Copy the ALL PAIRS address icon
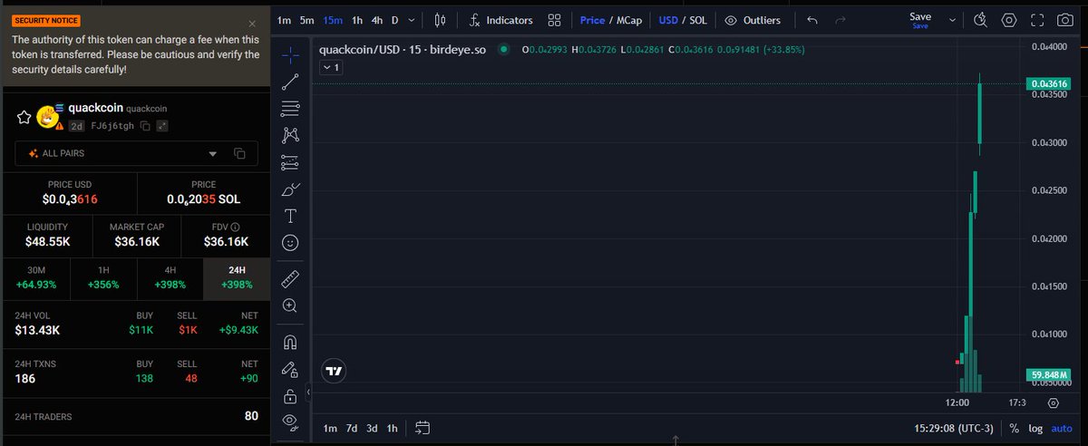1088x446 pixels. 239,153
